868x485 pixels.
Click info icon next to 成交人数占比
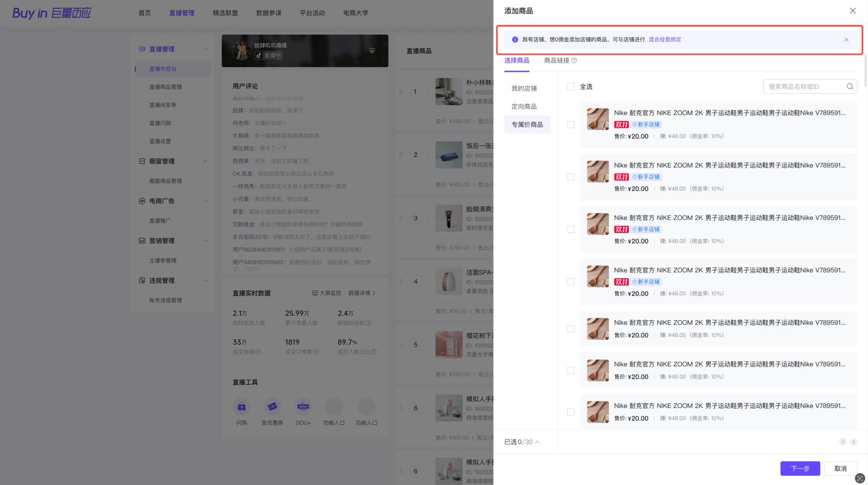374,352
